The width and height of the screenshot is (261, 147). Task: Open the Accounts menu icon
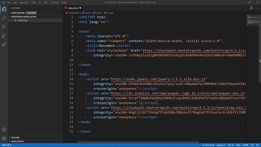[4, 129]
